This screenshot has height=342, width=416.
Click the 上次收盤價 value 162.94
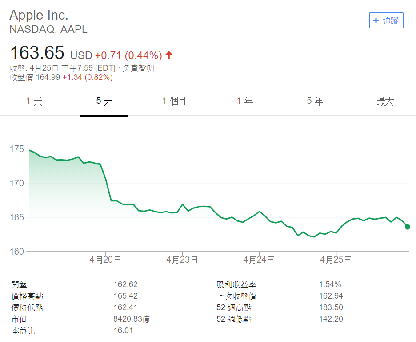(x=331, y=296)
